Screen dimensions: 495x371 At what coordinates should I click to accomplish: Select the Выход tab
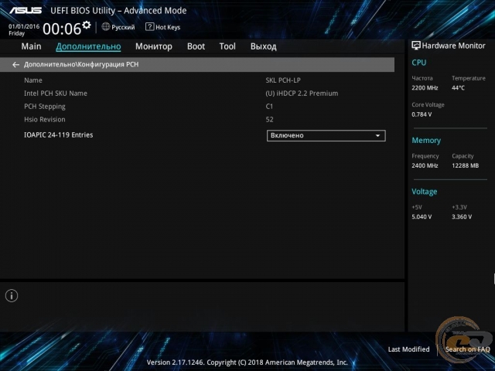[x=263, y=46]
